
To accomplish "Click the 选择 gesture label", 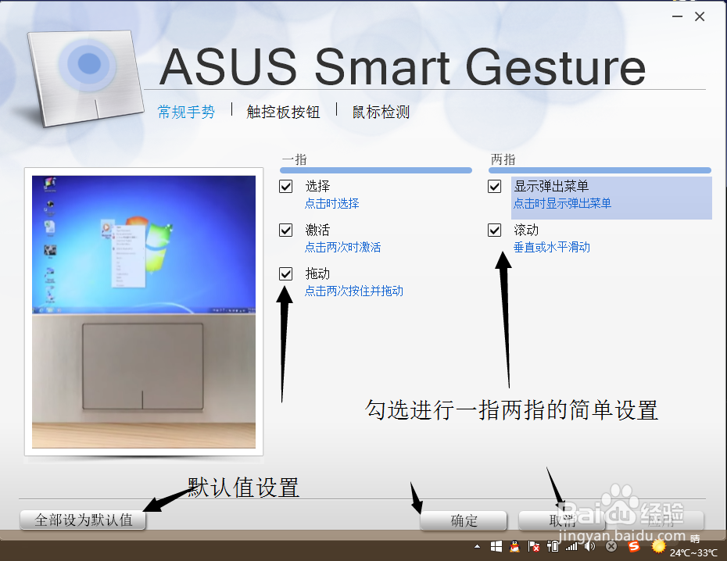I will 317,186.
